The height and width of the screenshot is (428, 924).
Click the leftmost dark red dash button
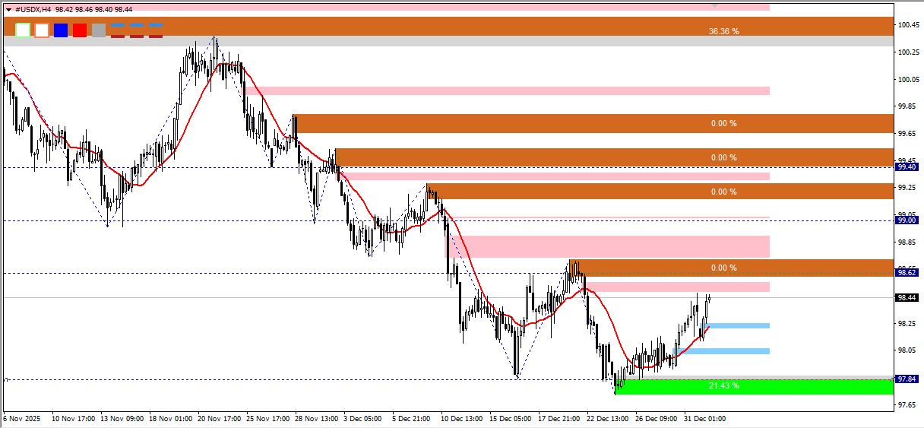[118, 35]
